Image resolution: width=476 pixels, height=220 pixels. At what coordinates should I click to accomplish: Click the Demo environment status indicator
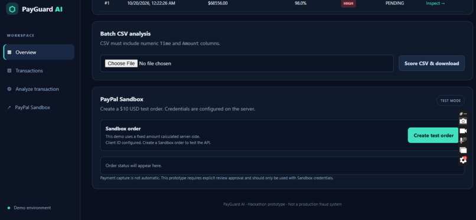point(29,208)
